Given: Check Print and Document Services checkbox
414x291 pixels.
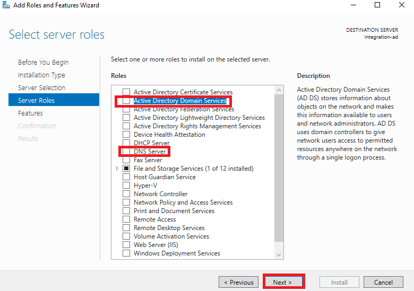Looking at the screenshot, I should coord(126,211).
